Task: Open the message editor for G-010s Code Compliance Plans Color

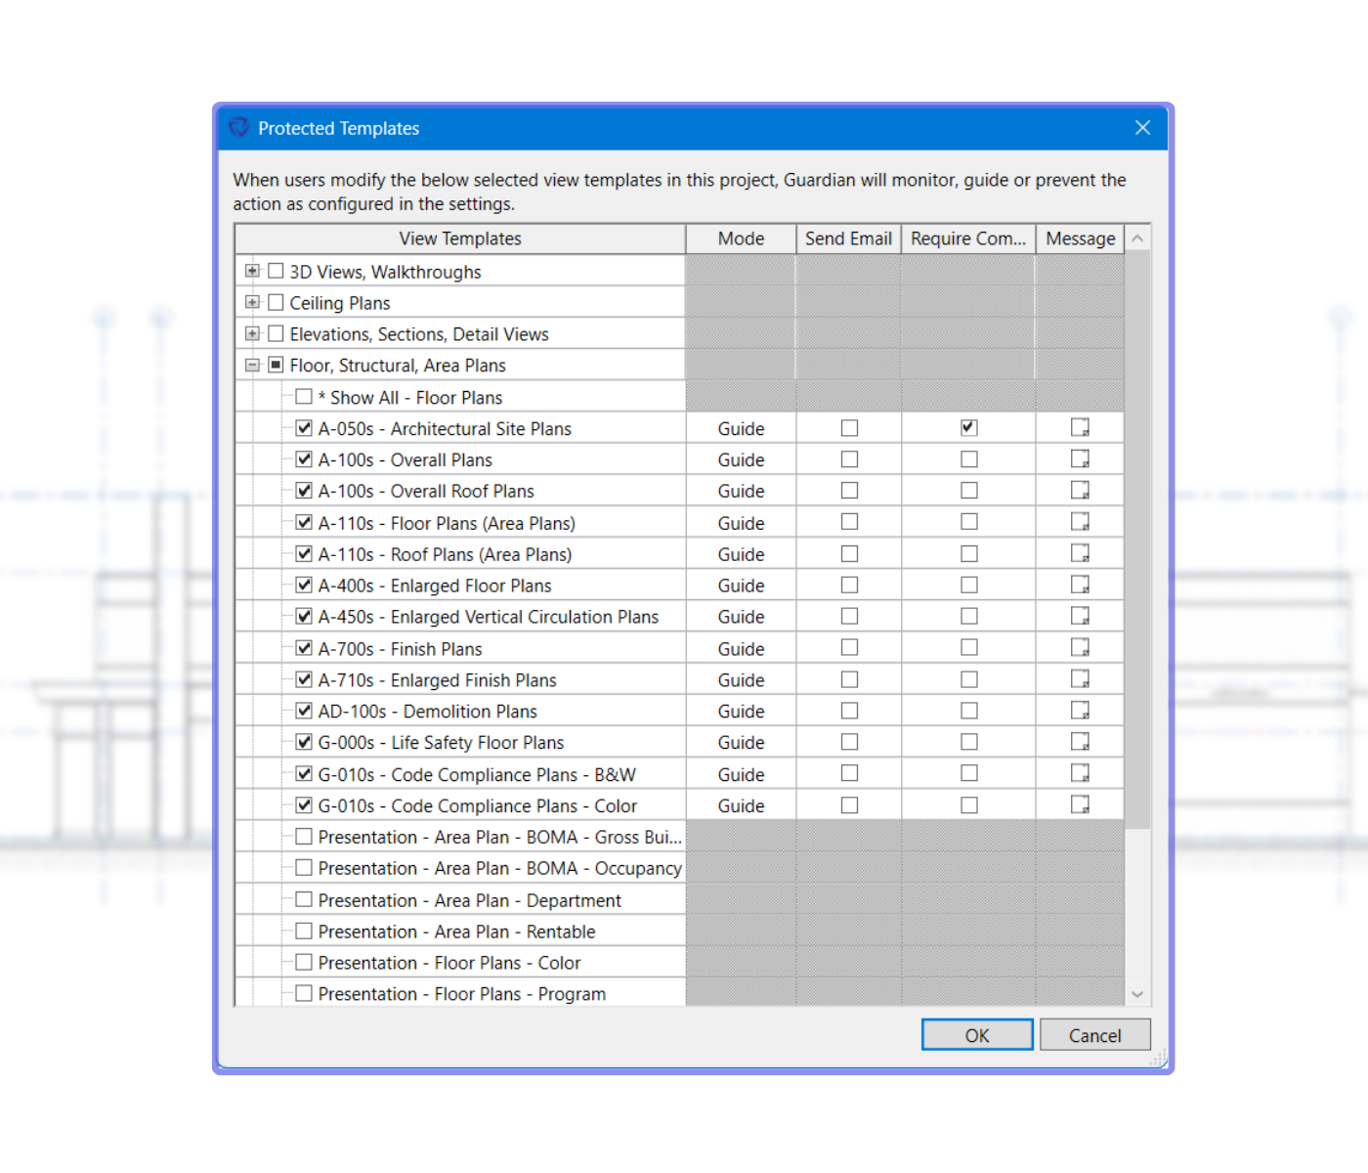Action: pyautogui.click(x=1080, y=804)
